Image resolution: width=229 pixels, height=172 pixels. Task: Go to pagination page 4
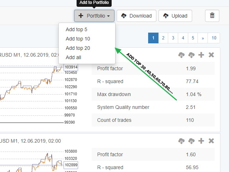pyautogui.click(x=183, y=38)
